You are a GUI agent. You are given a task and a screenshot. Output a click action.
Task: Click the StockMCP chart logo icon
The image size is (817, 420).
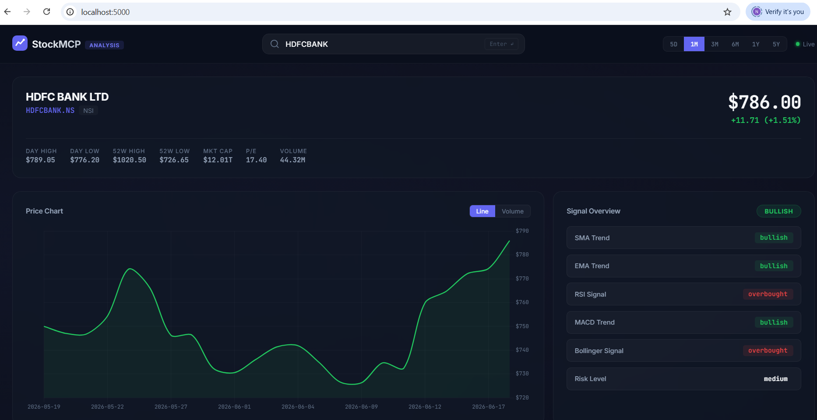pos(20,43)
